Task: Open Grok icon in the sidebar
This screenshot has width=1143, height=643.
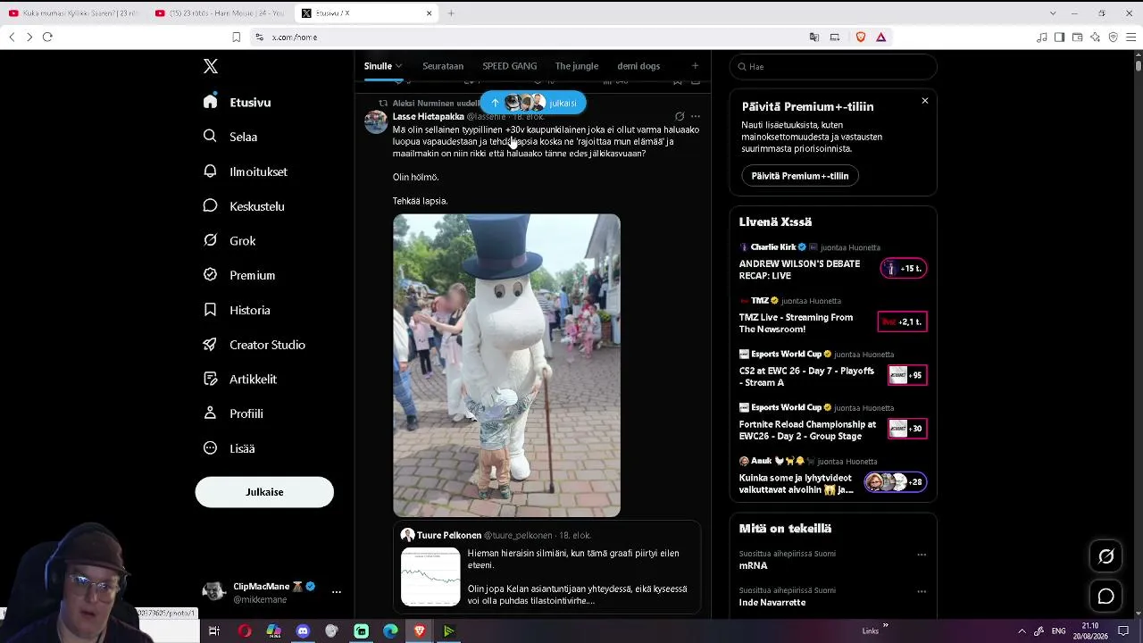Action: point(210,240)
